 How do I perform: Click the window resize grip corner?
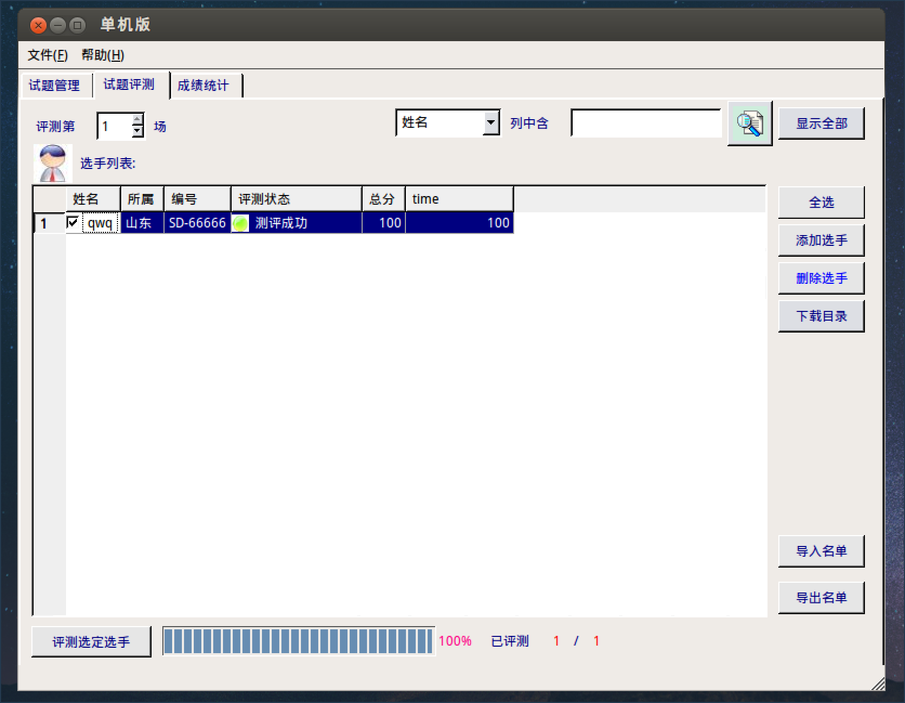tap(878, 685)
